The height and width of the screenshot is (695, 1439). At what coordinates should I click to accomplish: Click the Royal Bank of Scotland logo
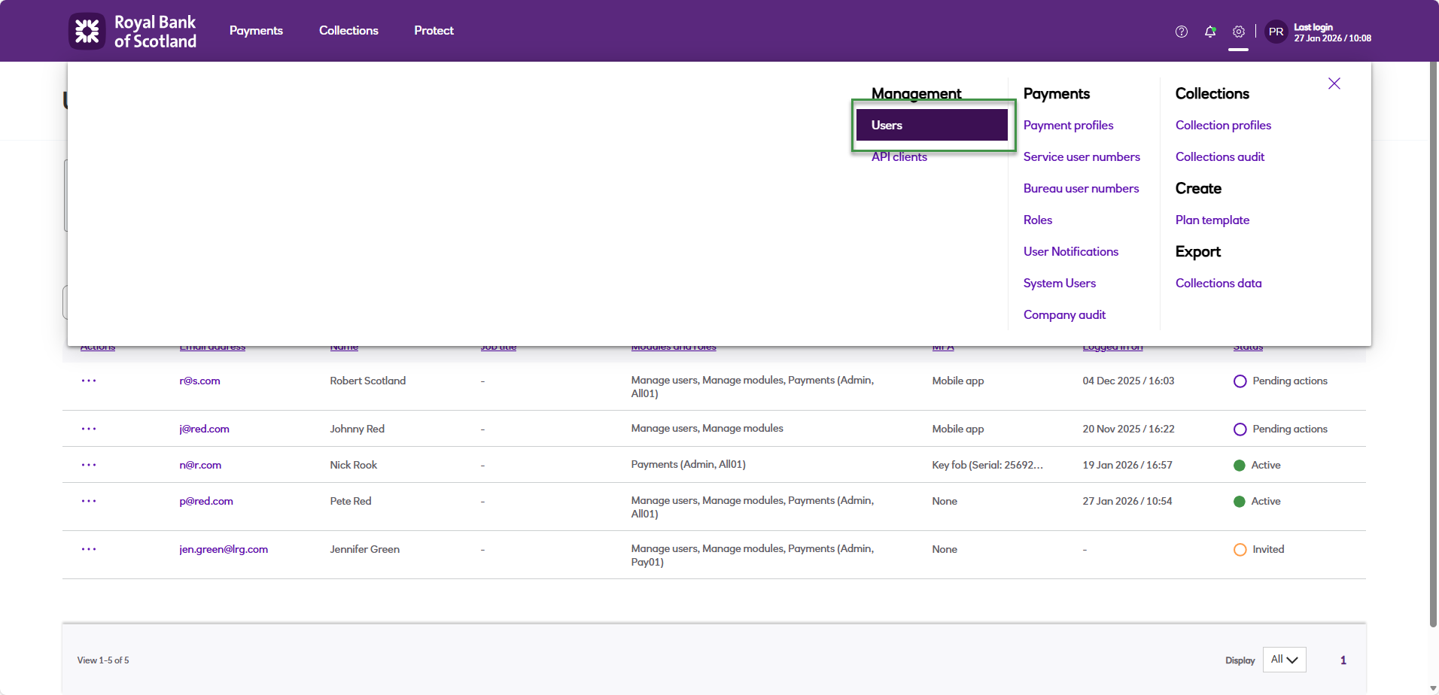click(x=132, y=31)
